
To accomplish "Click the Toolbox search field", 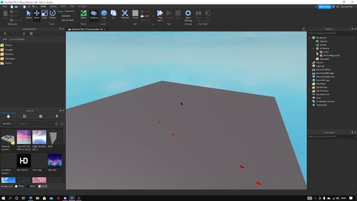I will coord(36,123).
